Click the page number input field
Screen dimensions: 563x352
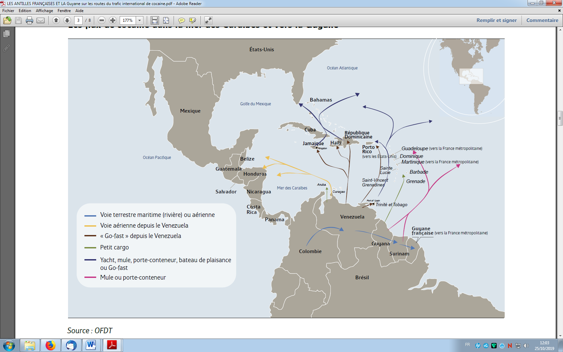pos(78,20)
